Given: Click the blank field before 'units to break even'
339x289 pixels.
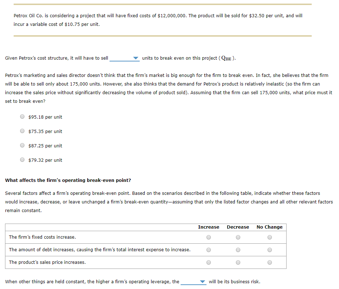Looking at the screenshot, I should click(x=125, y=58).
